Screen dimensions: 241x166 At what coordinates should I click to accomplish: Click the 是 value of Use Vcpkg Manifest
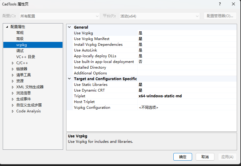pyautogui.click(x=140, y=39)
